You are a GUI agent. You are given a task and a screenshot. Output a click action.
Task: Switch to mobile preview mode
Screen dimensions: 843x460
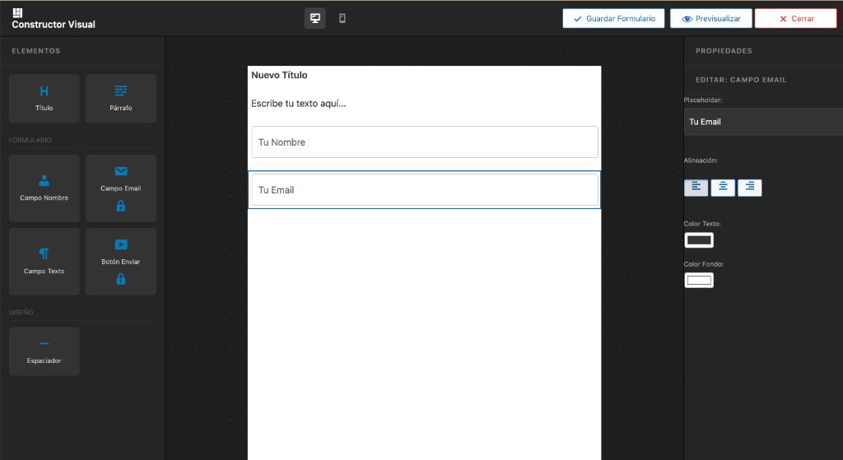tap(342, 18)
